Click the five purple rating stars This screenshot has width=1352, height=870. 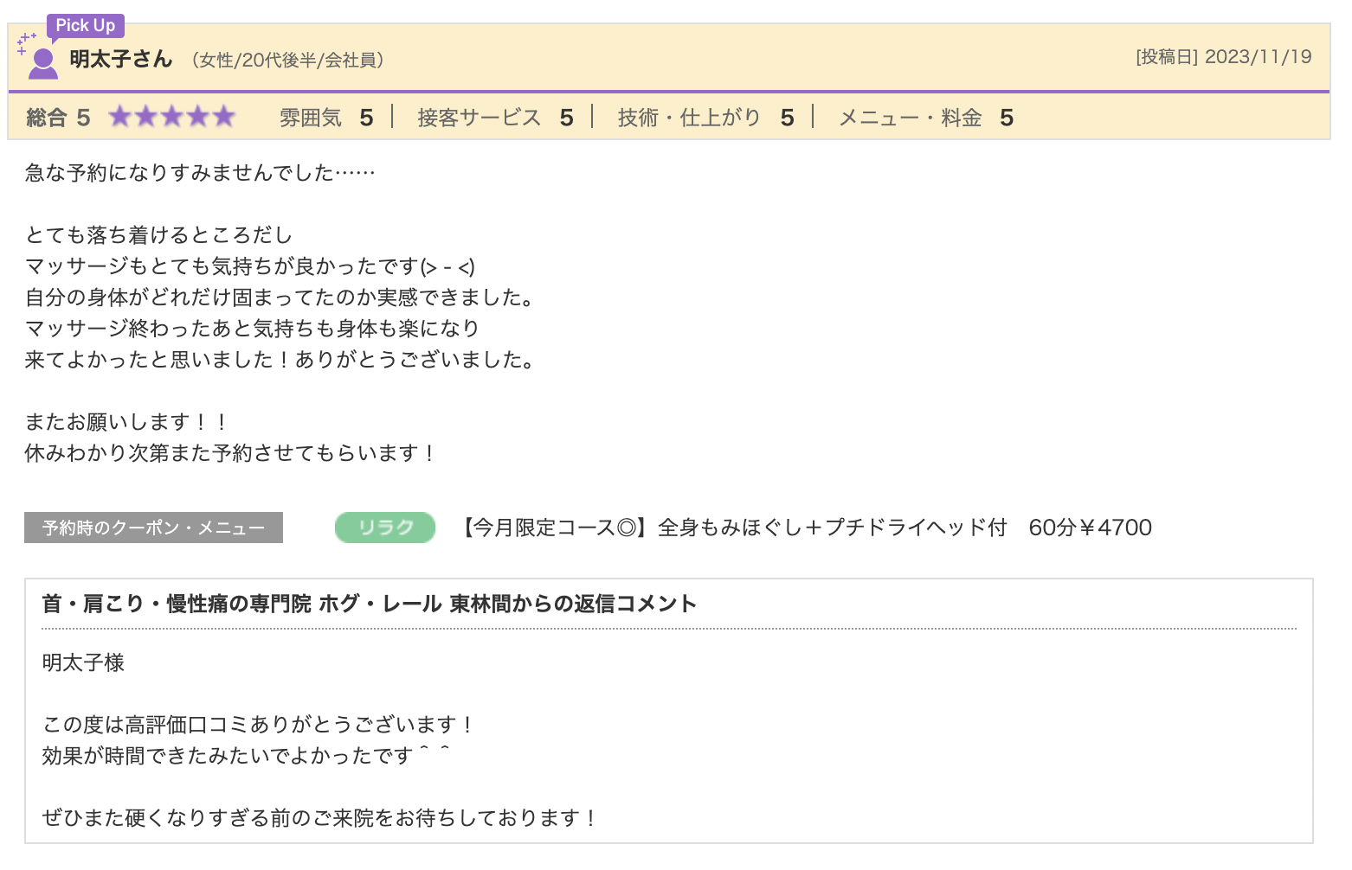(x=172, y=117)
